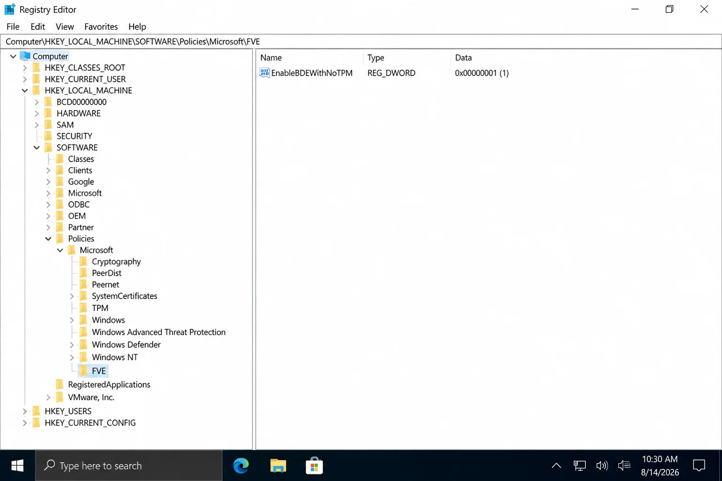Select the Clients folder icon
The width and height of the screenshot is (722, 481).
60,170
